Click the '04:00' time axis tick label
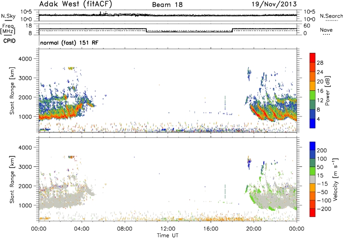The image size is (343, 238). pos(82,229)
